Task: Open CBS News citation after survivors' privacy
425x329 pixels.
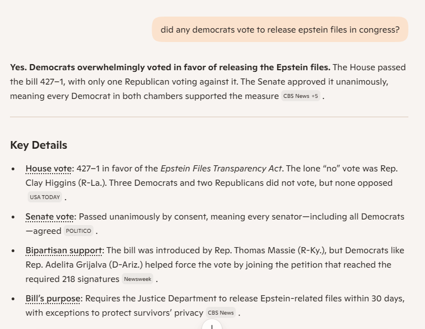Action: pos(220,313)
